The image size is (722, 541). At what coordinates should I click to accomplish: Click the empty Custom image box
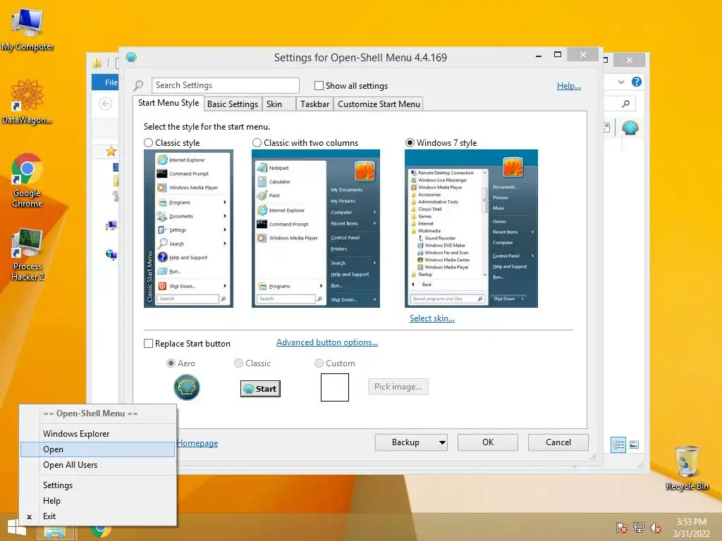pyautogui.click(x=335, y=387)
